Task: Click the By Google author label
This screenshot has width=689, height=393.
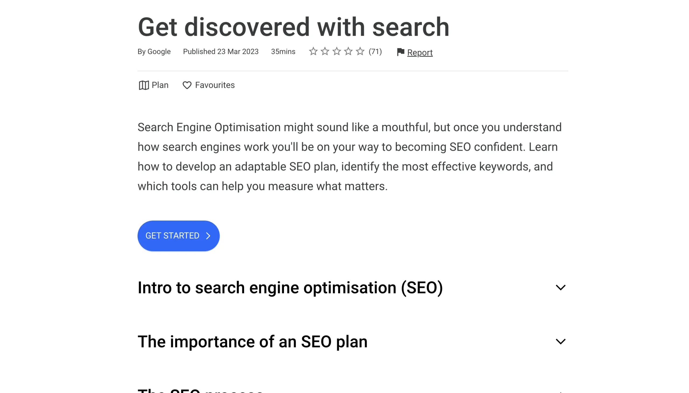Action: tap(154, 51)
